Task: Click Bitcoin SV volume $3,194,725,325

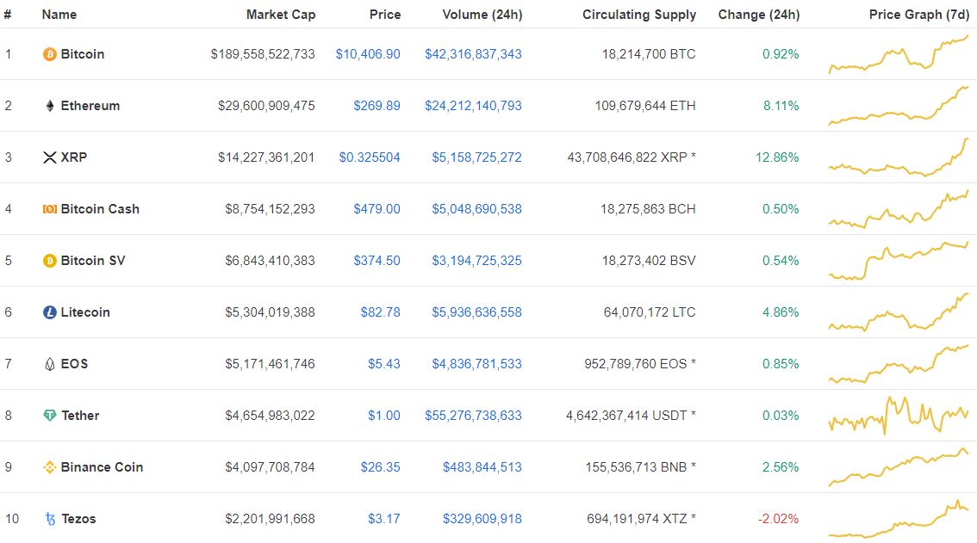Action: [x=477, y=261]
